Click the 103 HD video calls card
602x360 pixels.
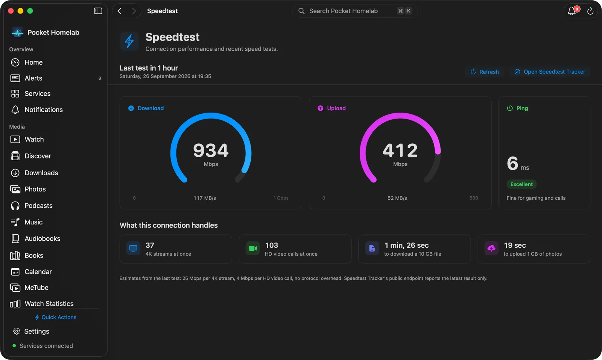[x=295, y=249]
